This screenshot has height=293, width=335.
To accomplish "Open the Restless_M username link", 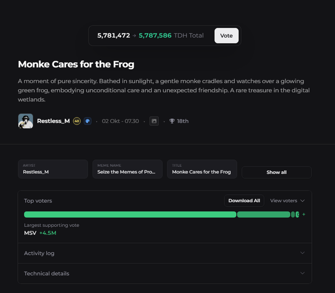I will coord(53,121).
